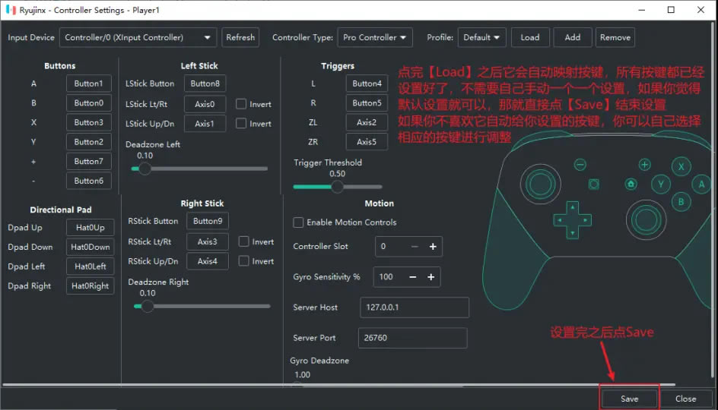Remap Dpad Down (Hat0Down)

[x=91, y=247]
